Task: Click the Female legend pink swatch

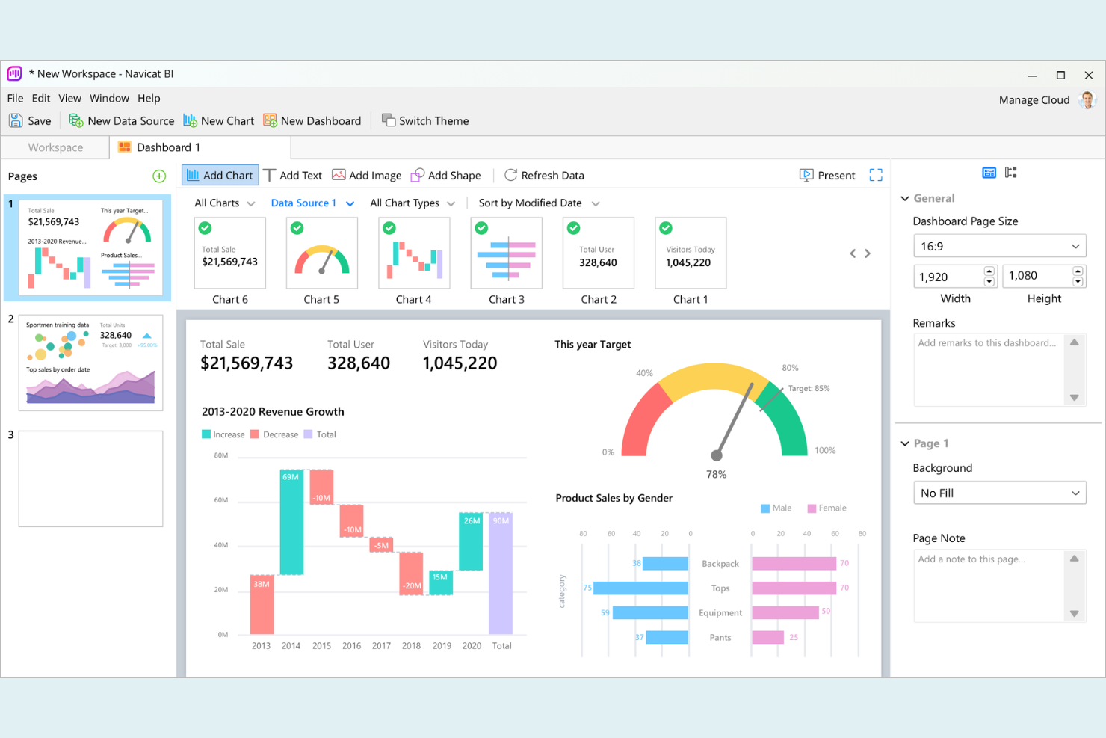Action: 812,508
